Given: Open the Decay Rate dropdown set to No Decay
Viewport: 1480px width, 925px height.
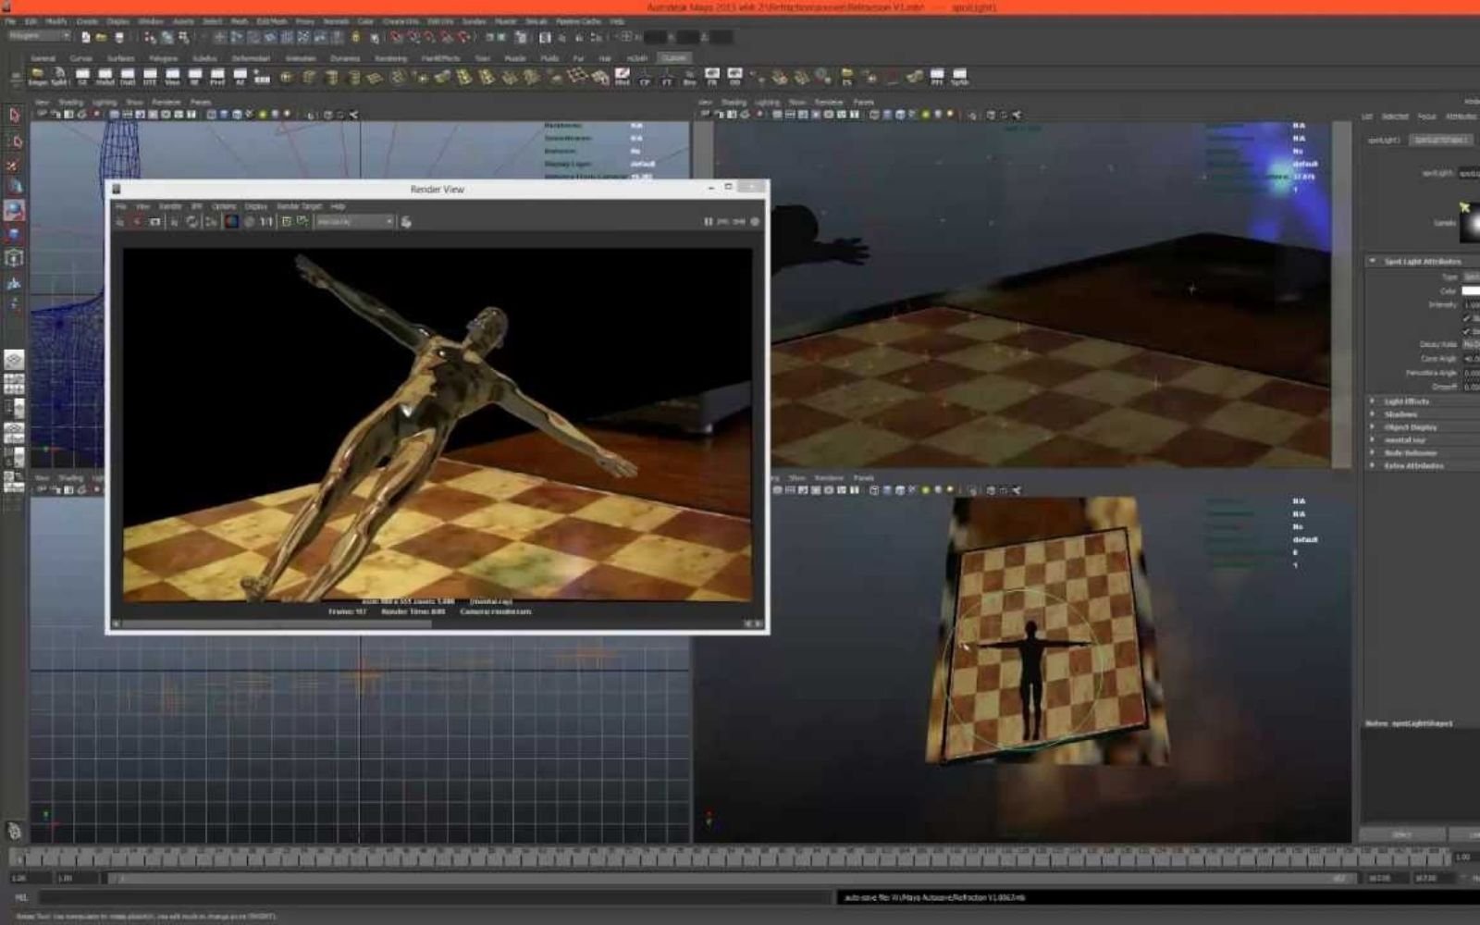Looking at the screenshot, I should point(1470,343).
